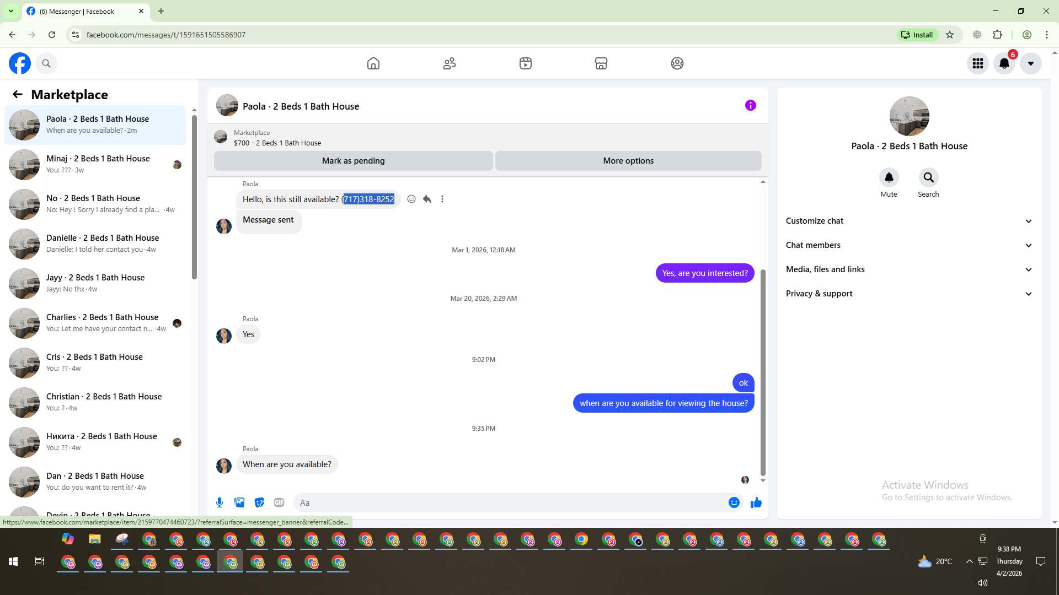Open the Danielle conversation
This screenshot has height=595, width=1059.
coord(95,244)
